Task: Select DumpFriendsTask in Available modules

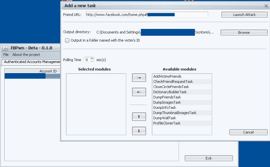Action: [x=167, y=97]
